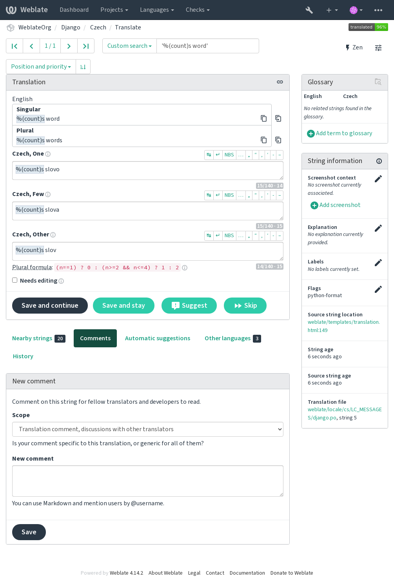Enable Zen mode
The width and height of the screenshot is (394, 588).
tap(354, 47)
